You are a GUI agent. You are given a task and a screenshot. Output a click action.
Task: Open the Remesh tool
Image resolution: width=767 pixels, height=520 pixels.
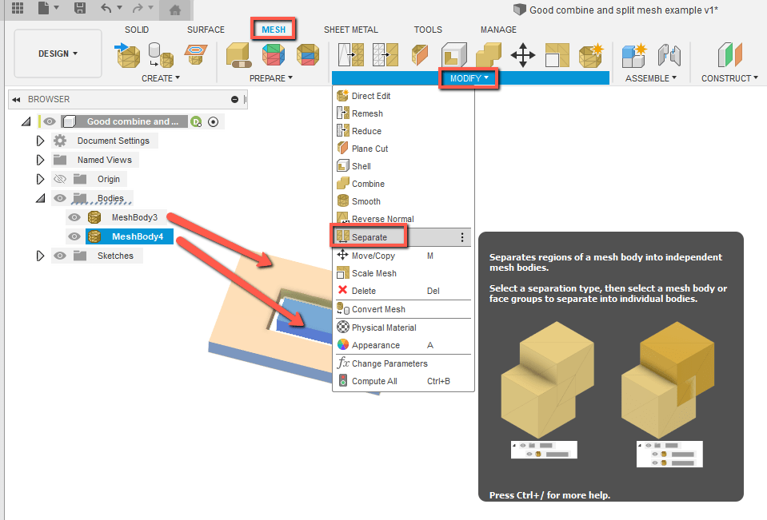pos(368,113)
